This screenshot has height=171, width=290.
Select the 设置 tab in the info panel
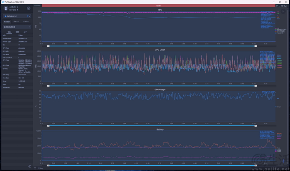17,32
